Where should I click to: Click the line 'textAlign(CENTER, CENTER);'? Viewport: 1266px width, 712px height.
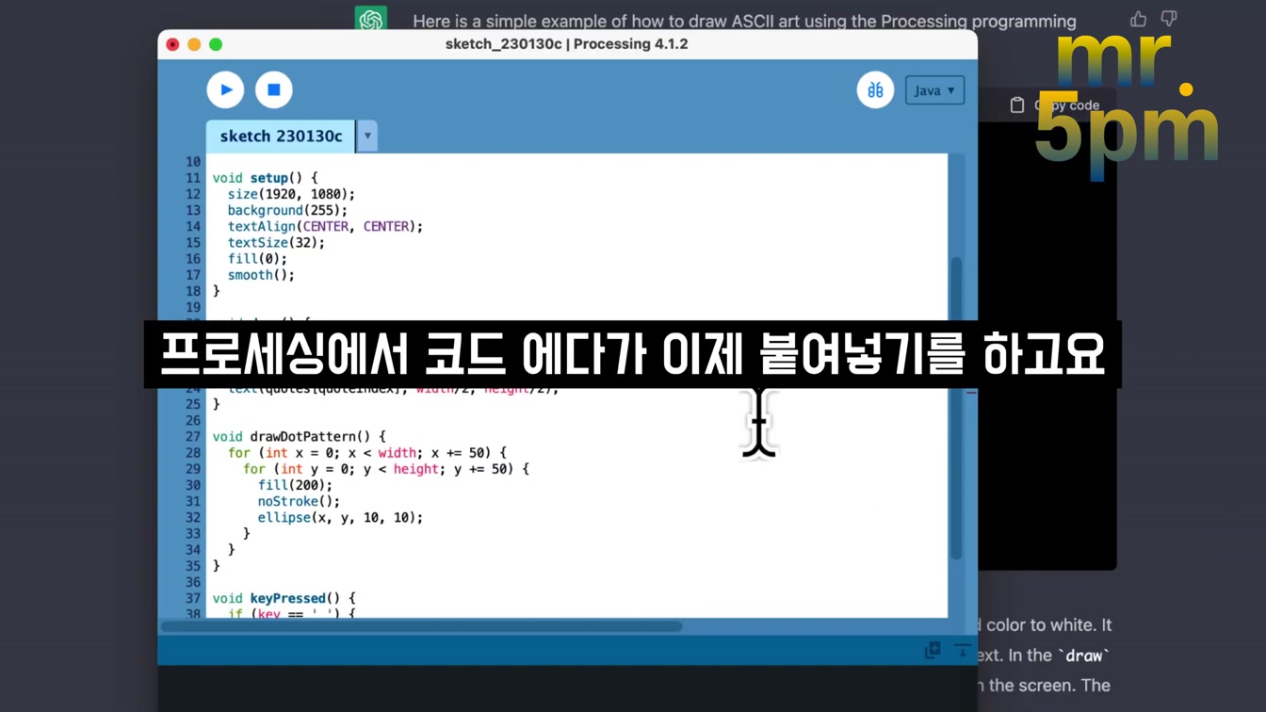click(x=325, y=226)
